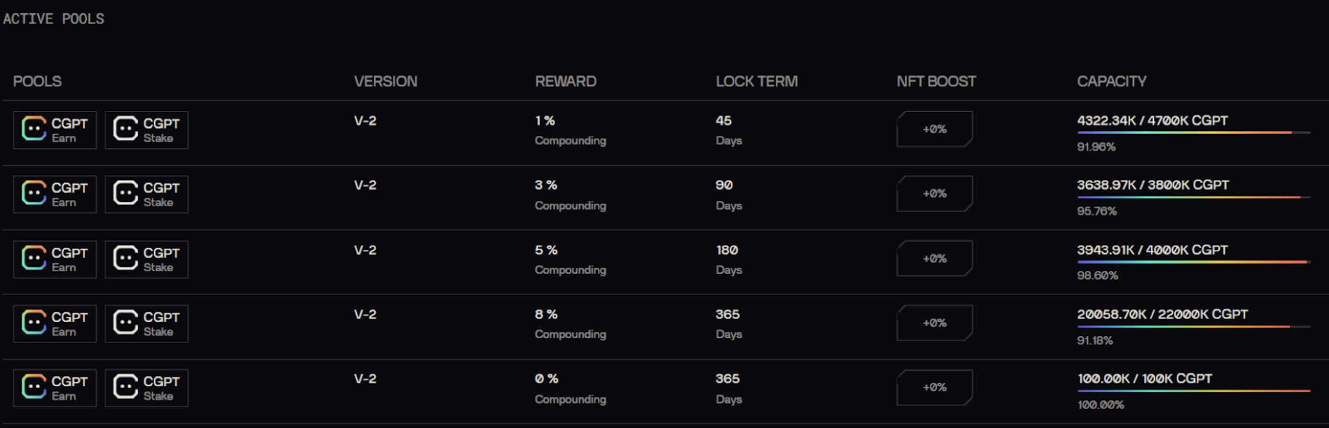
Task: Click the CGPT Earn icon in the 45-day pool
Action: click(55, 130)
